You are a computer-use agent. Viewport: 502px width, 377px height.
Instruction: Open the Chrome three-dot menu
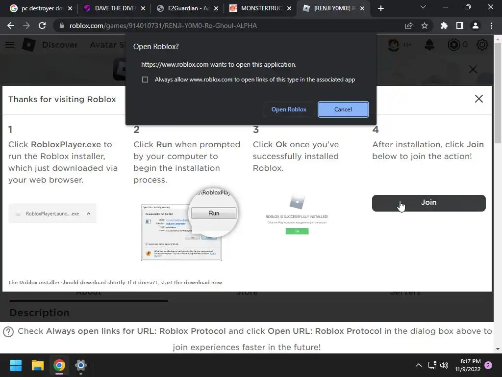[491, 26]
